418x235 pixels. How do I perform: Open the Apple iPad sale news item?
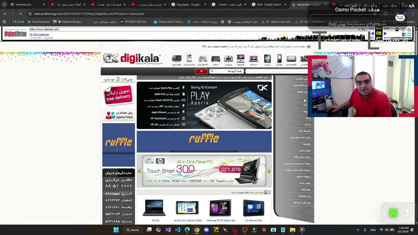(x=168, y=94)
